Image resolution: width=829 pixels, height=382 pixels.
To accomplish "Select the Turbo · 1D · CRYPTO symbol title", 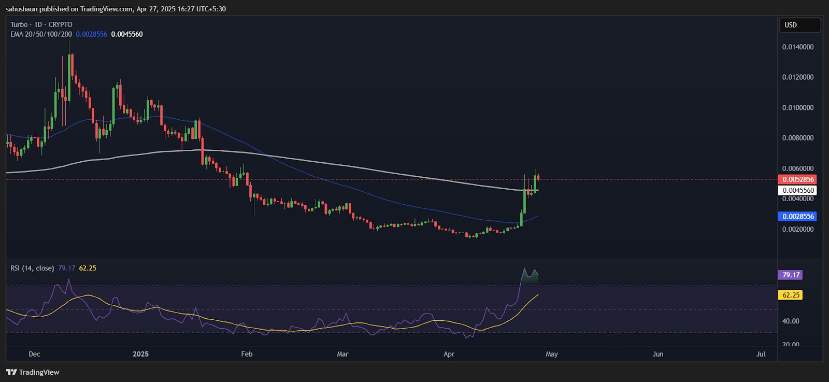I will point(41,24).
